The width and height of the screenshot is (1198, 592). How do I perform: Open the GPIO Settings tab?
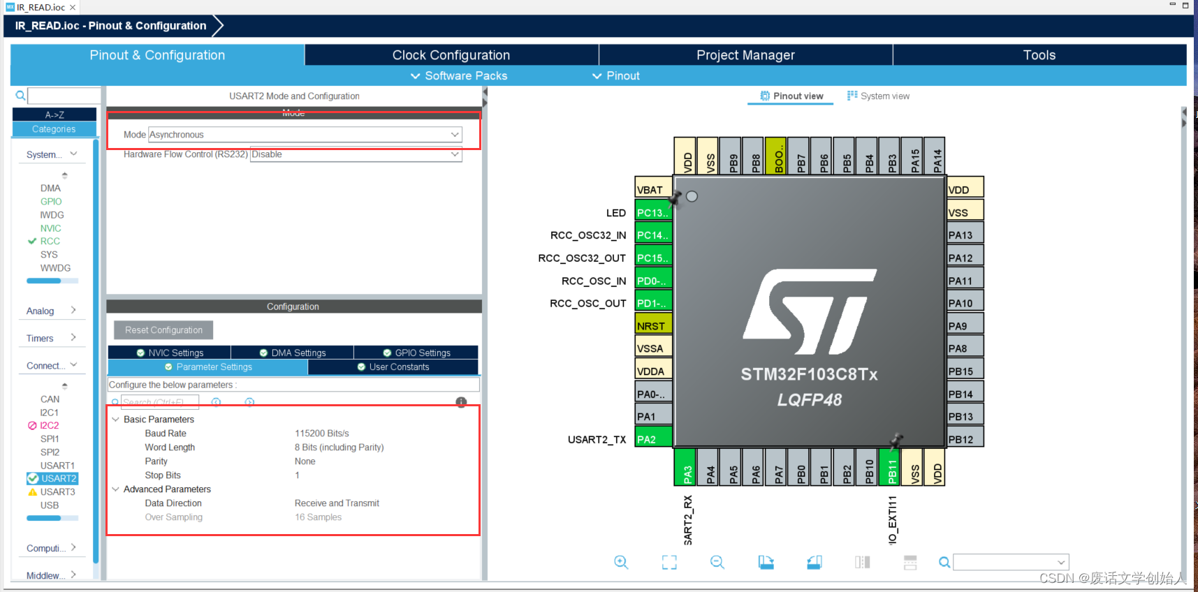coord(416,353)
